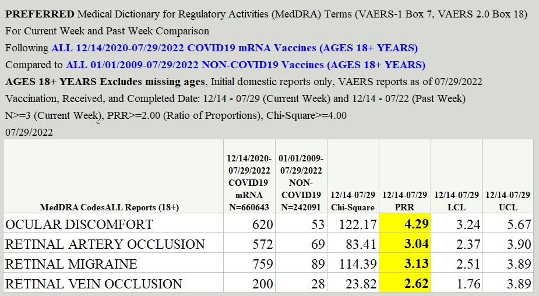Click the LCL value 2.51
Viewport: 539px width, 296px height.
point(457,263)
